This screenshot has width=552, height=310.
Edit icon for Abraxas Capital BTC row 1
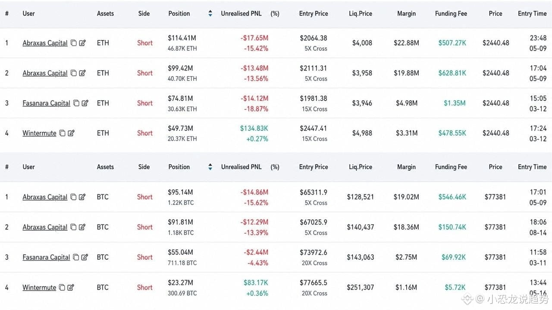82,197
